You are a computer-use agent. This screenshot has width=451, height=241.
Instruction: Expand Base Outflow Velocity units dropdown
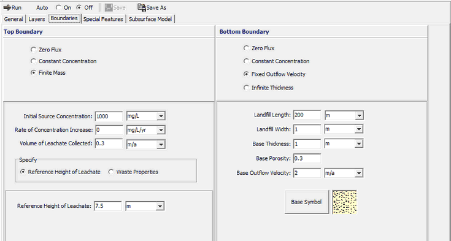coord(359,173)
